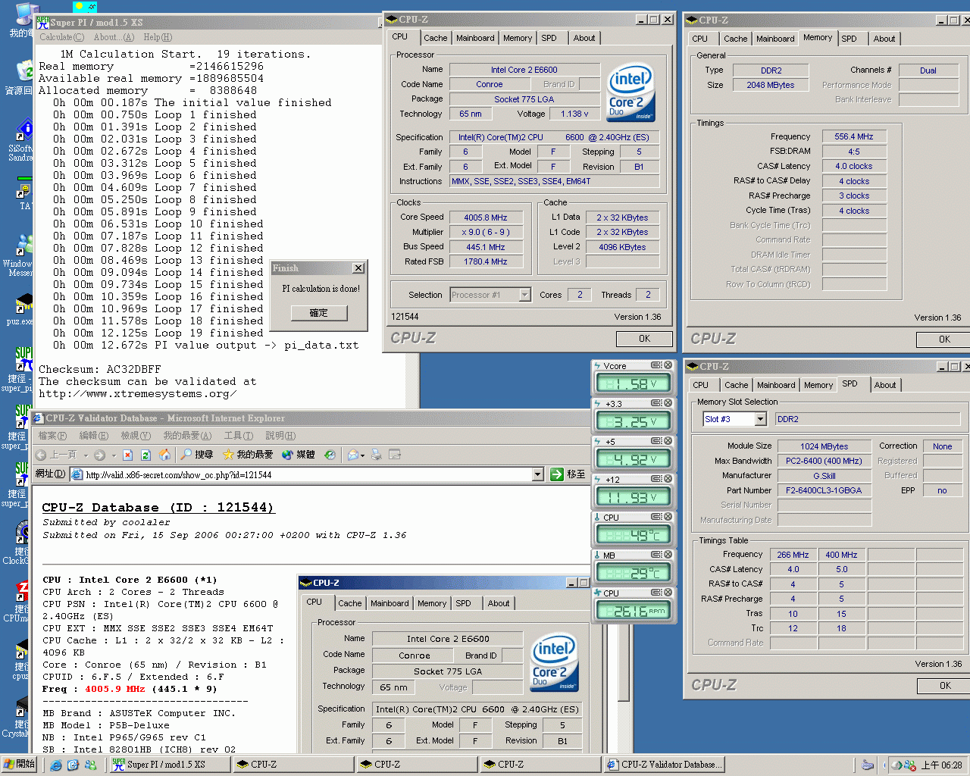Open About menu in Super PI
970x776 pixels.
pos(114,37)
